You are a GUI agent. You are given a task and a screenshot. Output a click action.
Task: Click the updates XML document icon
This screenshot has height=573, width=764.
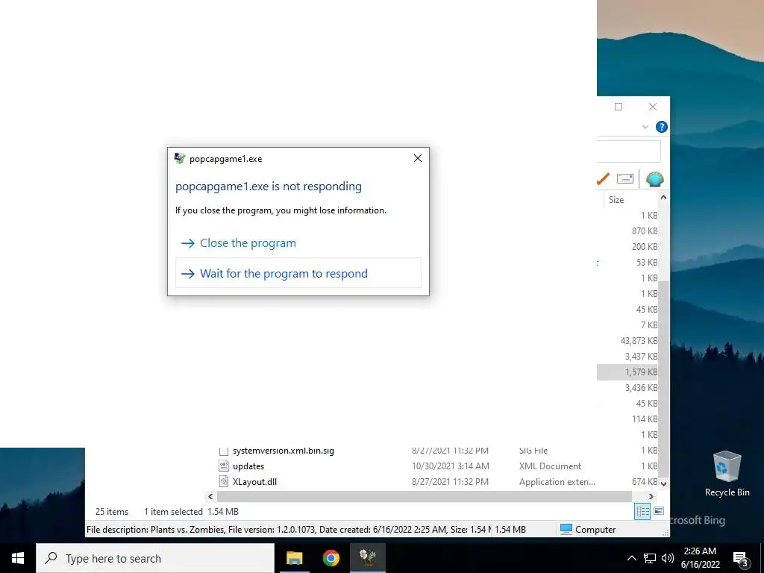click(x=224, y=466)
